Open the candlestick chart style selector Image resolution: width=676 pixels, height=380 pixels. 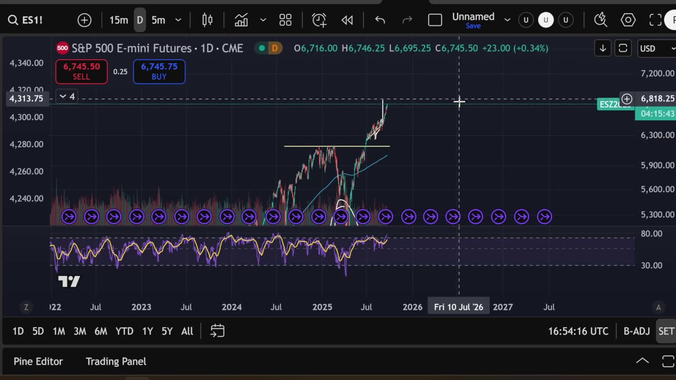(x=208, y=20)
